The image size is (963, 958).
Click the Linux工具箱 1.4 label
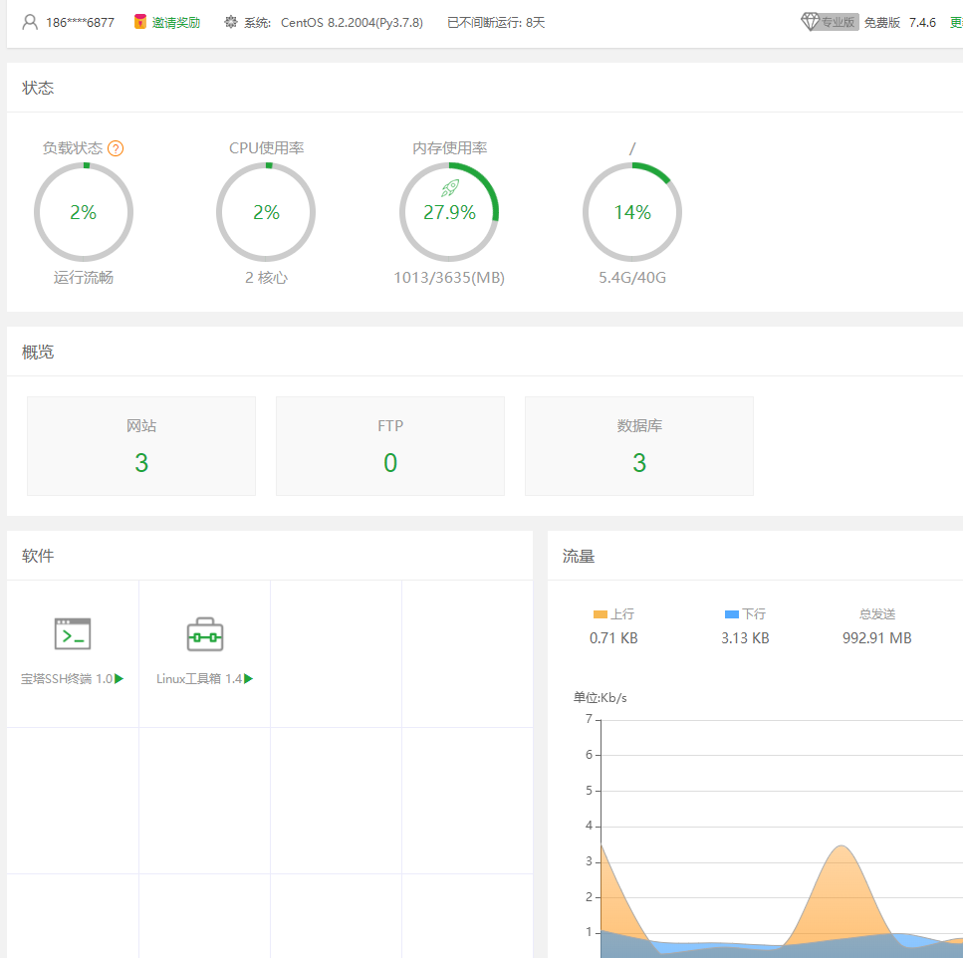(x=199, y=678)
